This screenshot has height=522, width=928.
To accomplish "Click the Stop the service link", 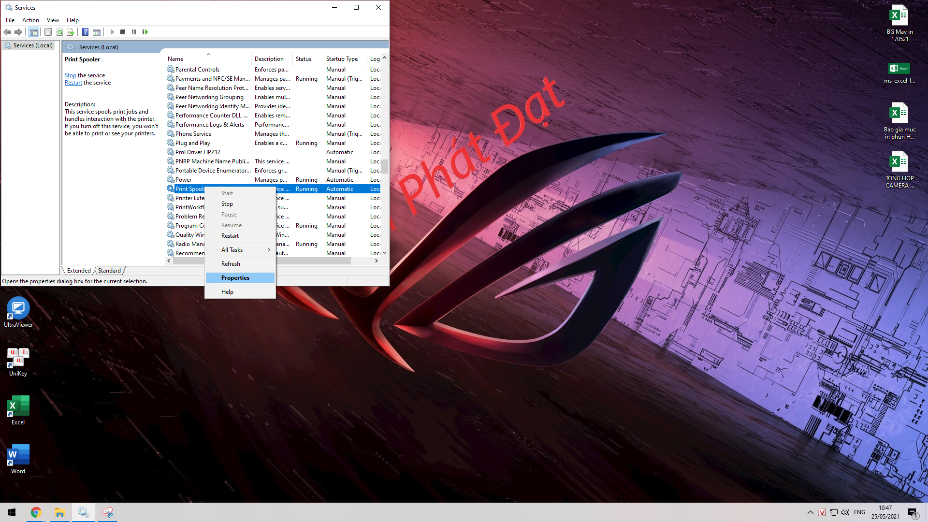I will pos(71,75).
